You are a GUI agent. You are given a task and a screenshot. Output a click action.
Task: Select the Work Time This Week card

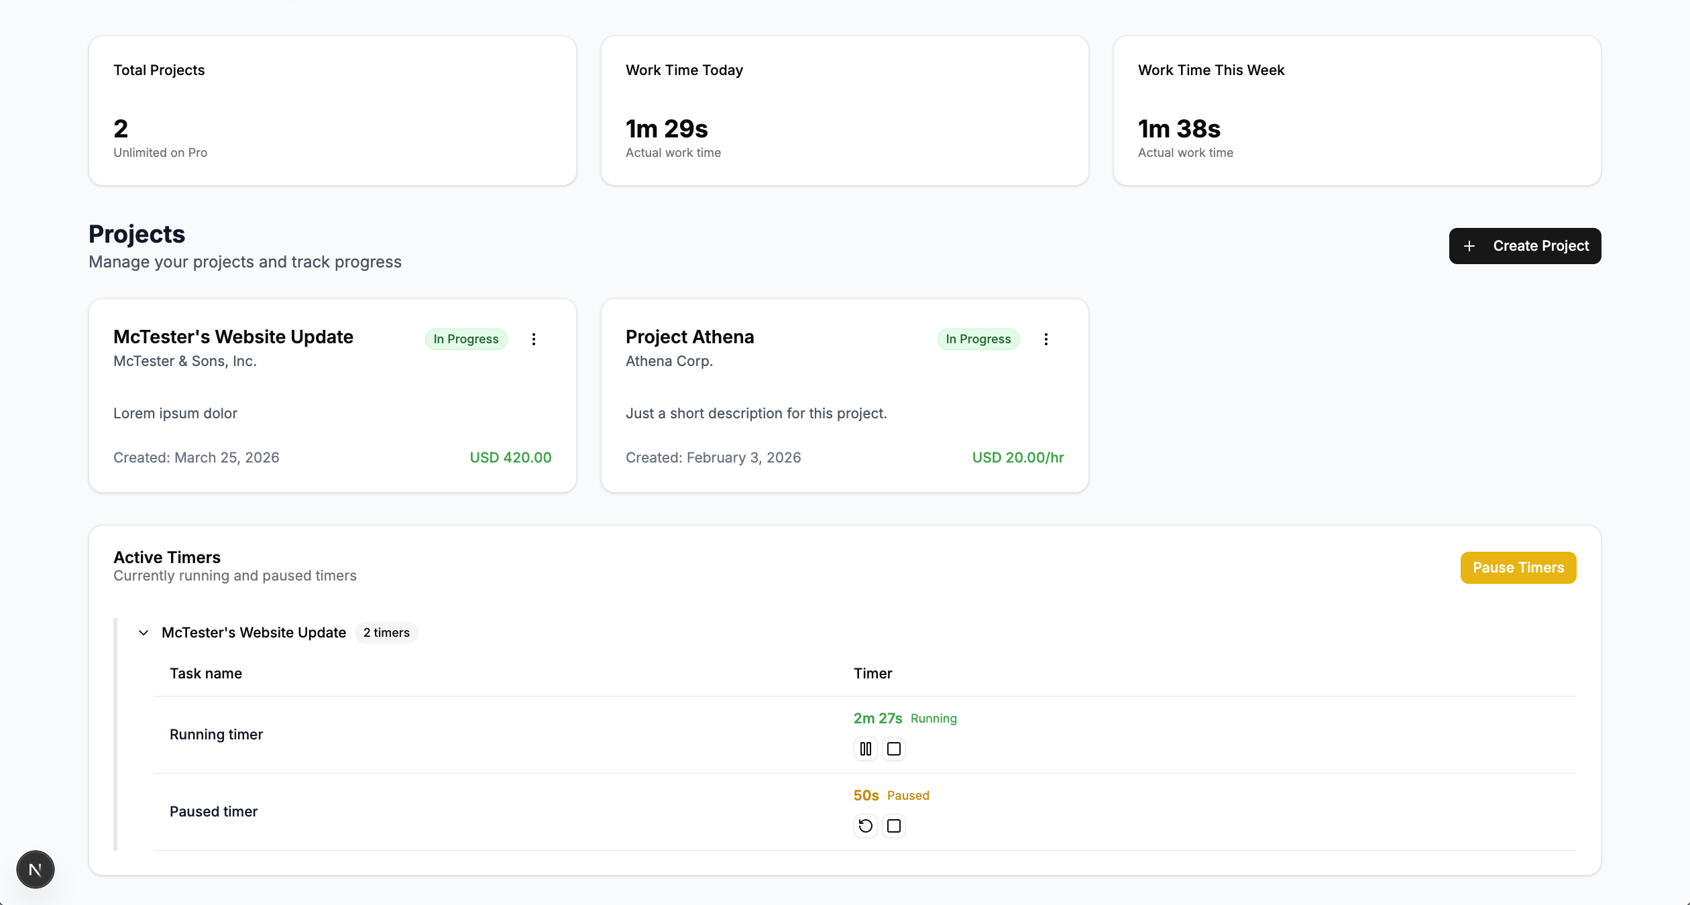[1357, 111]
